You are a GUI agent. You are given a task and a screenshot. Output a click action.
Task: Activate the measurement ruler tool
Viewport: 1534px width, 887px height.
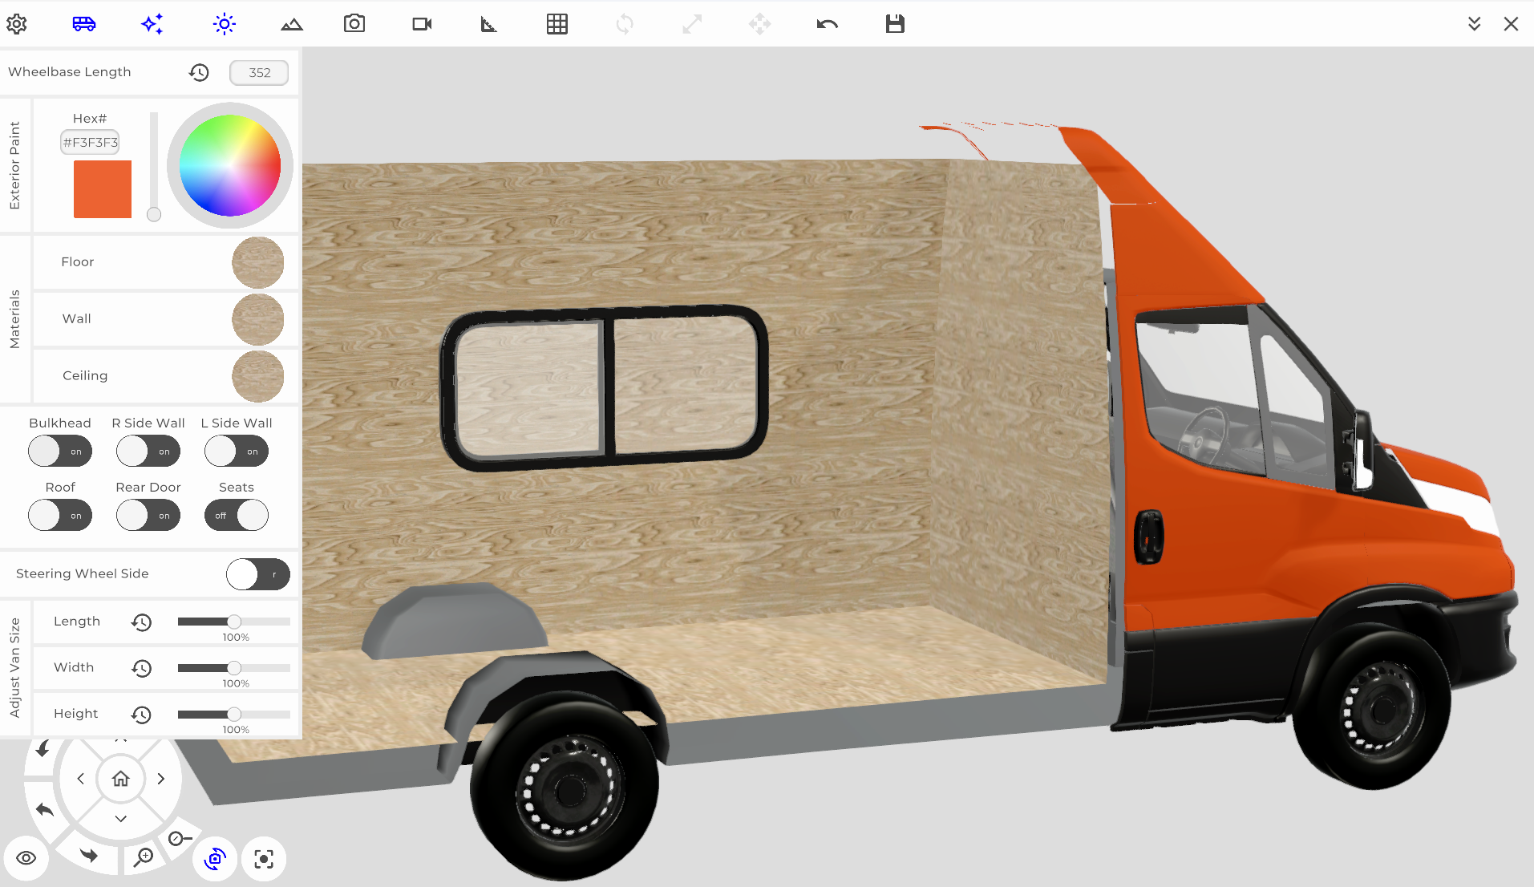coord(489,25)
